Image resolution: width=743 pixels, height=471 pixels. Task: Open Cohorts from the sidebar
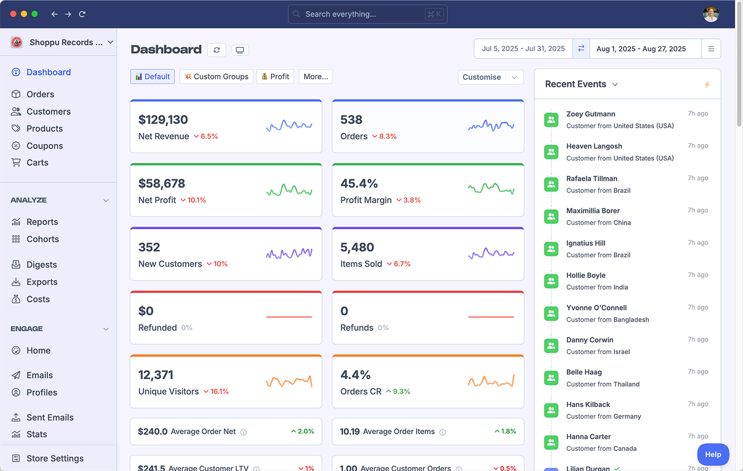[x=43, y=239]
